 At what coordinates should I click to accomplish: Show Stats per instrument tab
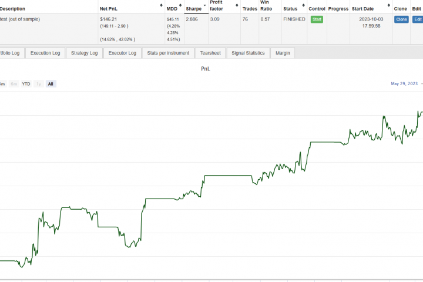point(168,53)
